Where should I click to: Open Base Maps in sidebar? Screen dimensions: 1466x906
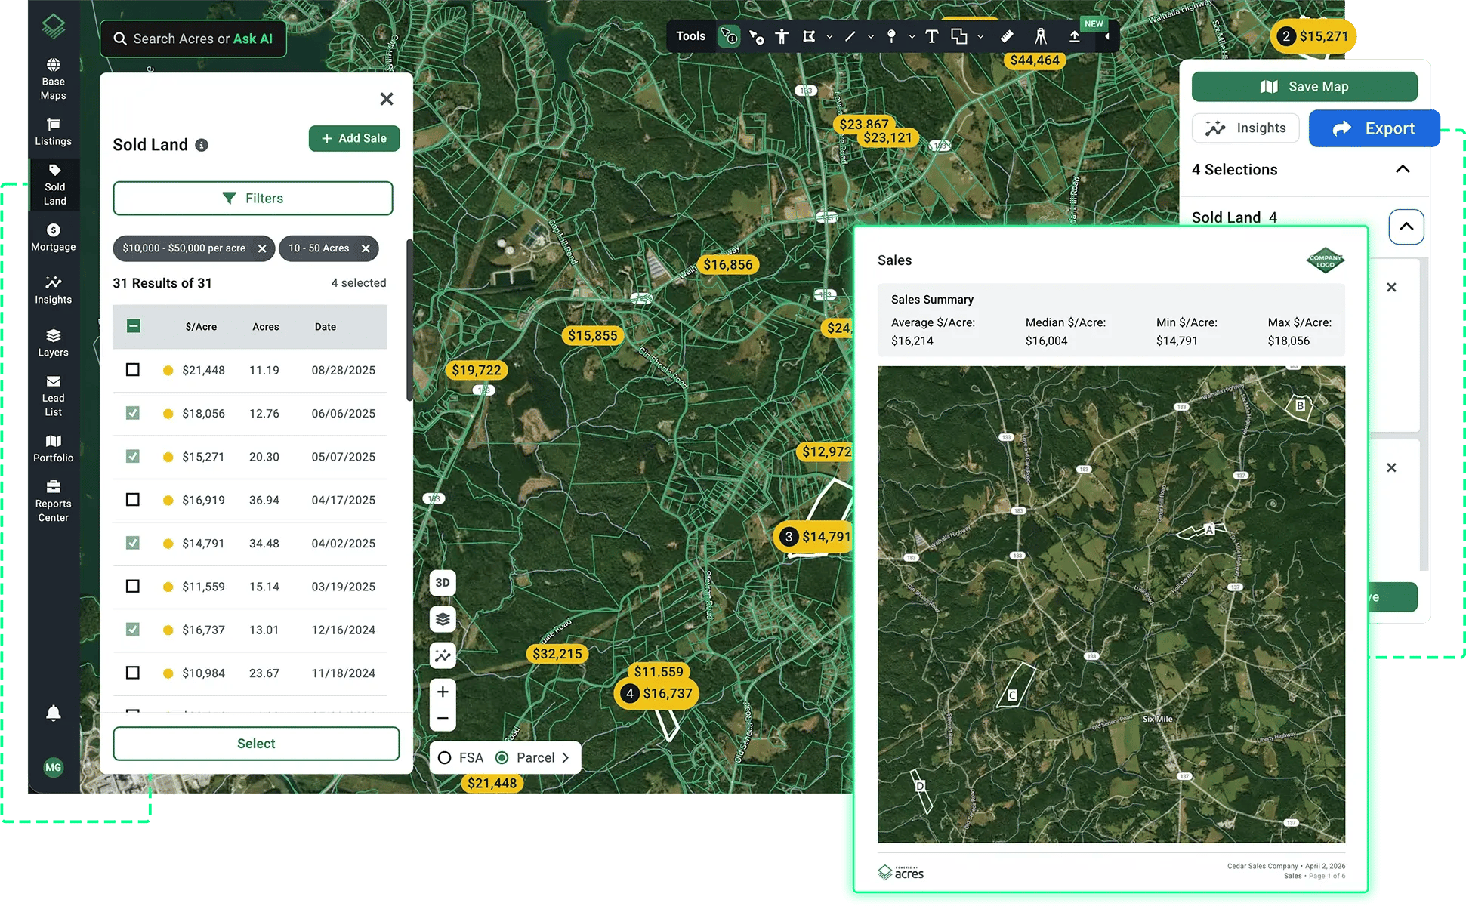pos(53,79)
